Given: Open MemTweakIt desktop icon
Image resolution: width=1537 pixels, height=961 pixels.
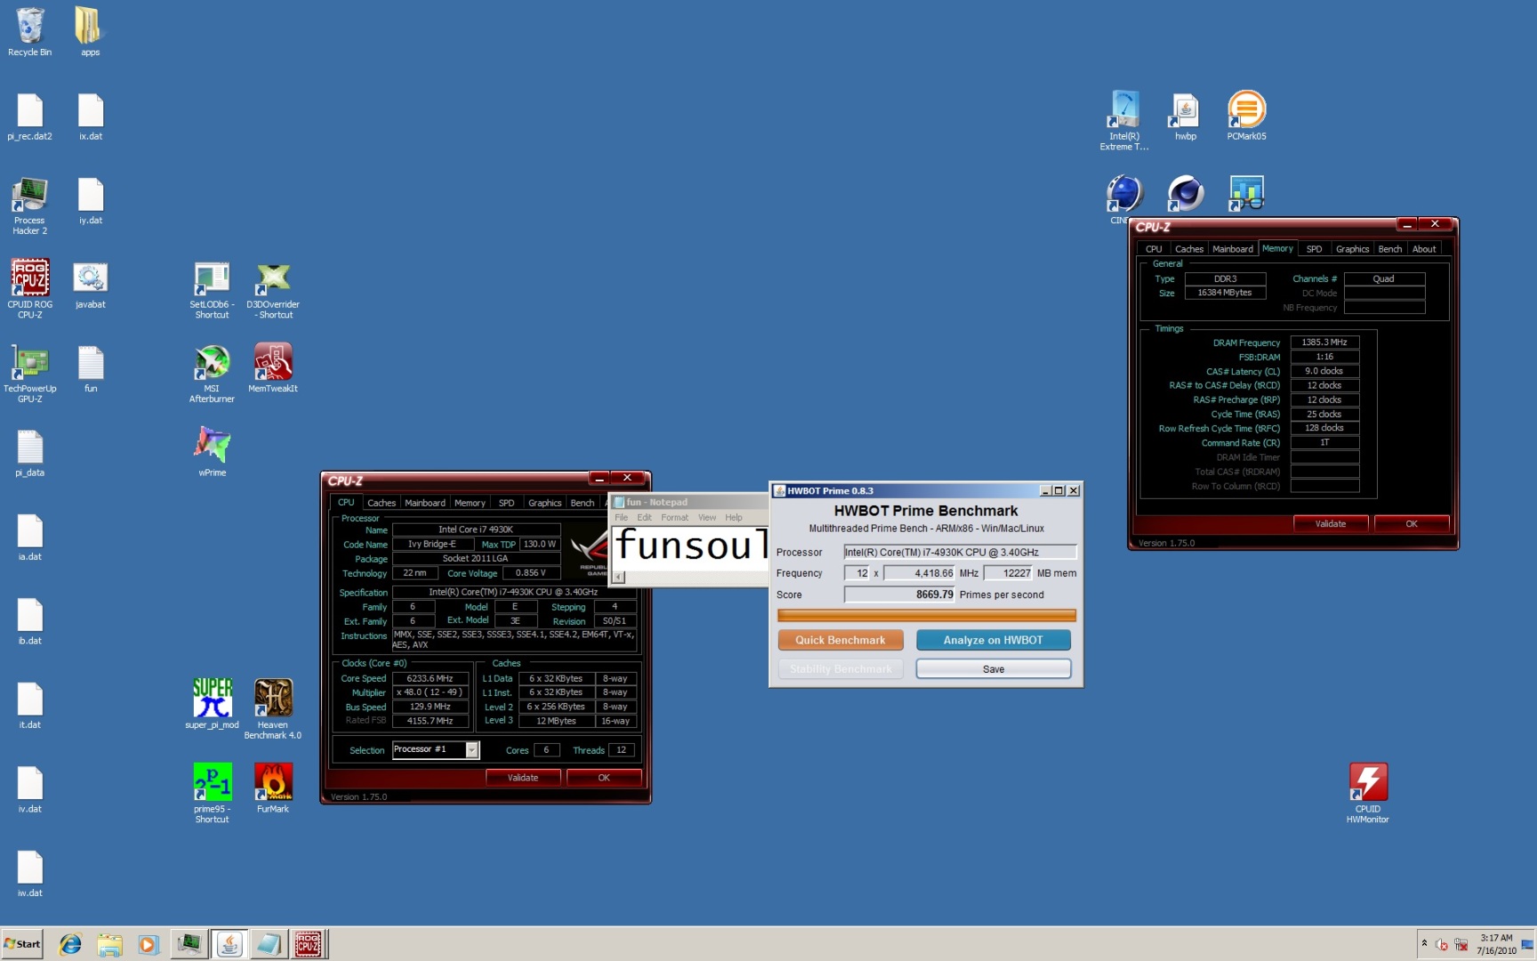Looking at the screenshot, I should click(x=273, y=365).
